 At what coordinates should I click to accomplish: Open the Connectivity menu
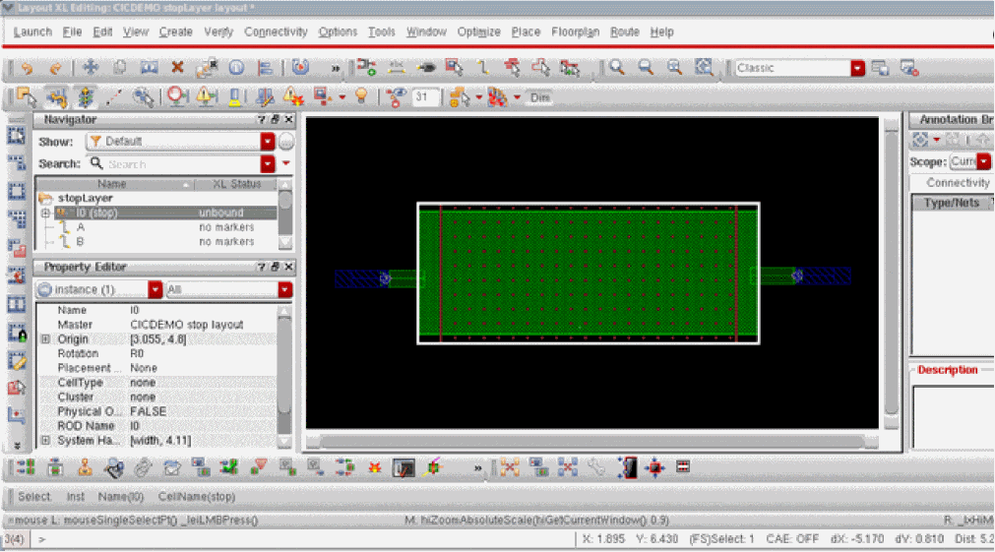click(x=276, y=31)
